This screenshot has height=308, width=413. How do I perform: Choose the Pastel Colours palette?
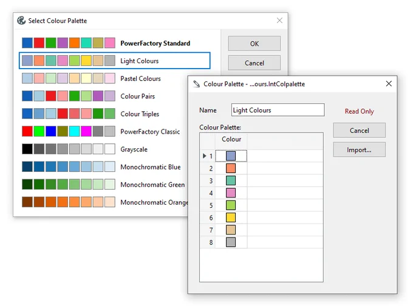click(x=104, y=78)
